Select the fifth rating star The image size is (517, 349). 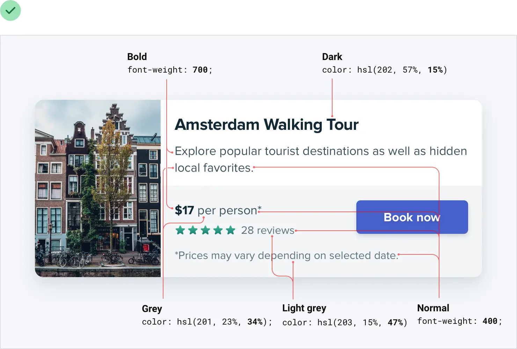231,230
